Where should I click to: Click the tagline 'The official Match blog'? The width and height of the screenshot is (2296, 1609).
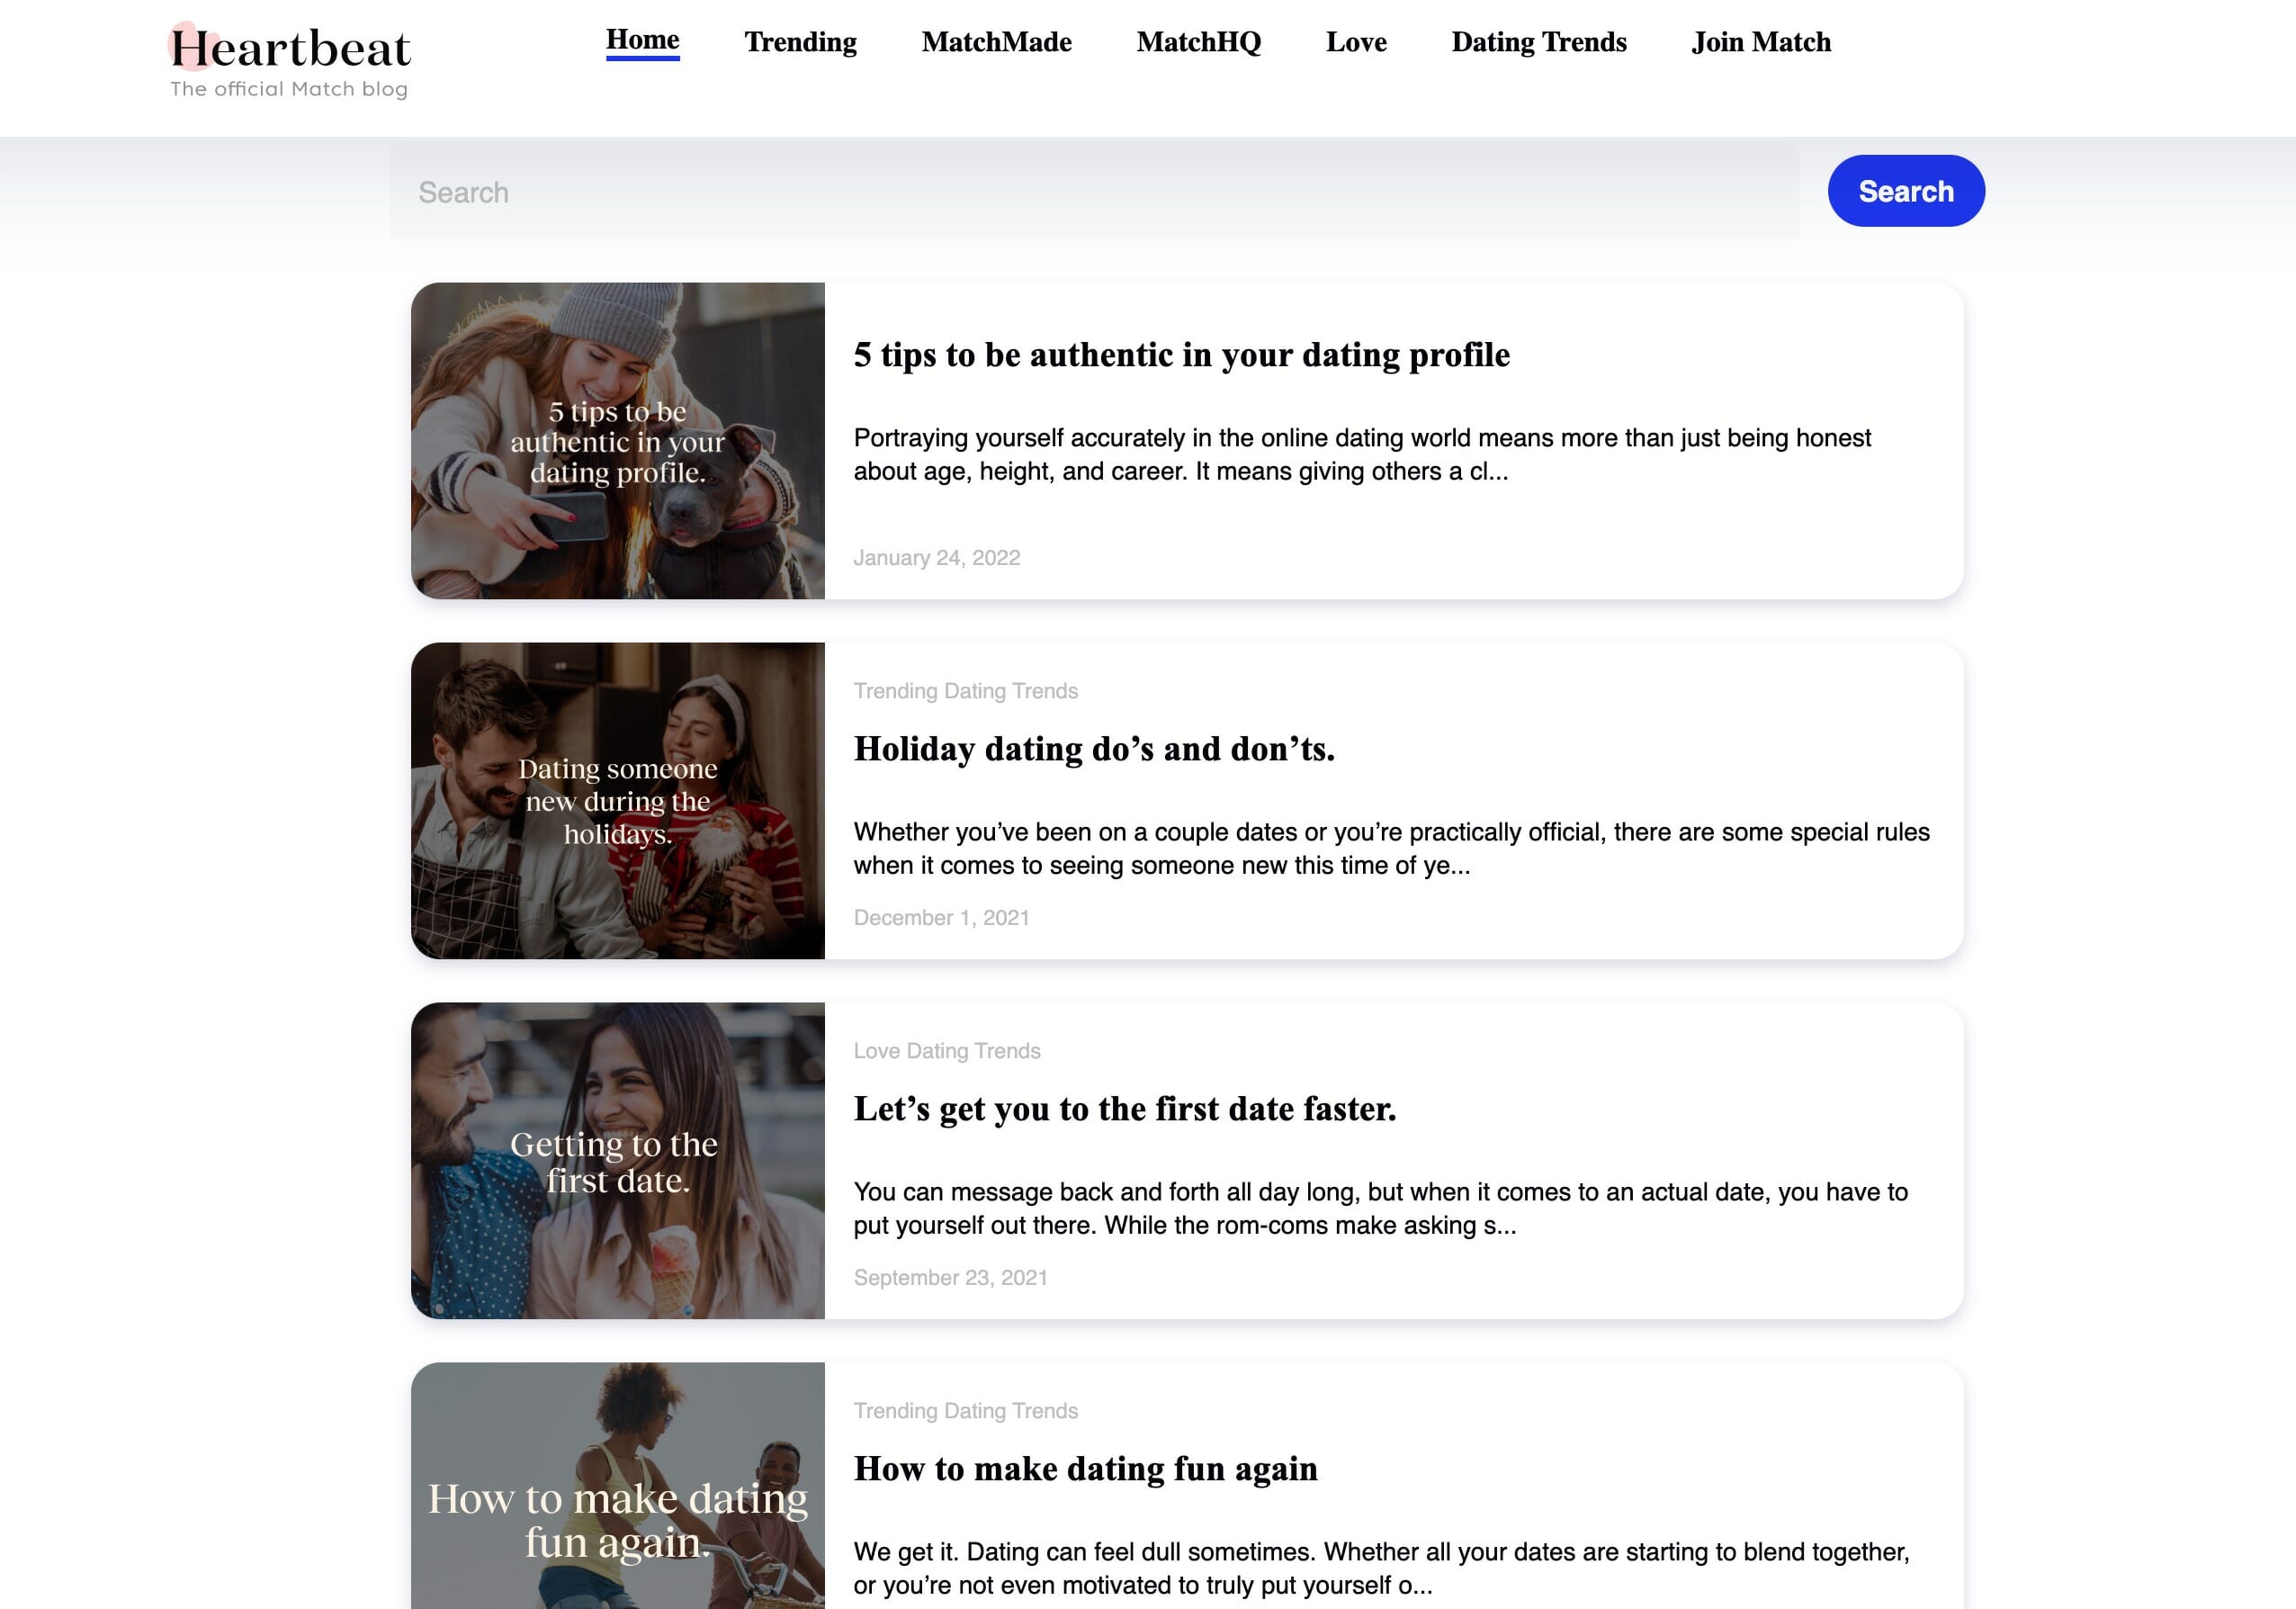[289, 89]
